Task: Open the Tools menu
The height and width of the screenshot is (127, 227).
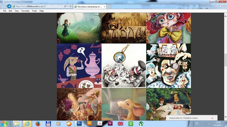Action: [x=34, y=11]
